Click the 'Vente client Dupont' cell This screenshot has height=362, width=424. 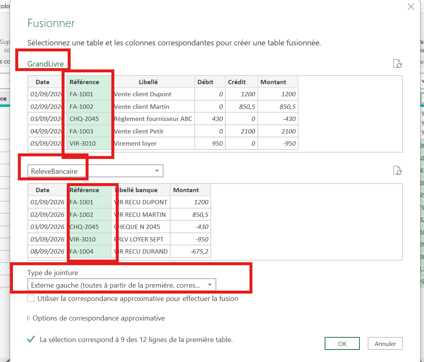[x=153, y=94]
